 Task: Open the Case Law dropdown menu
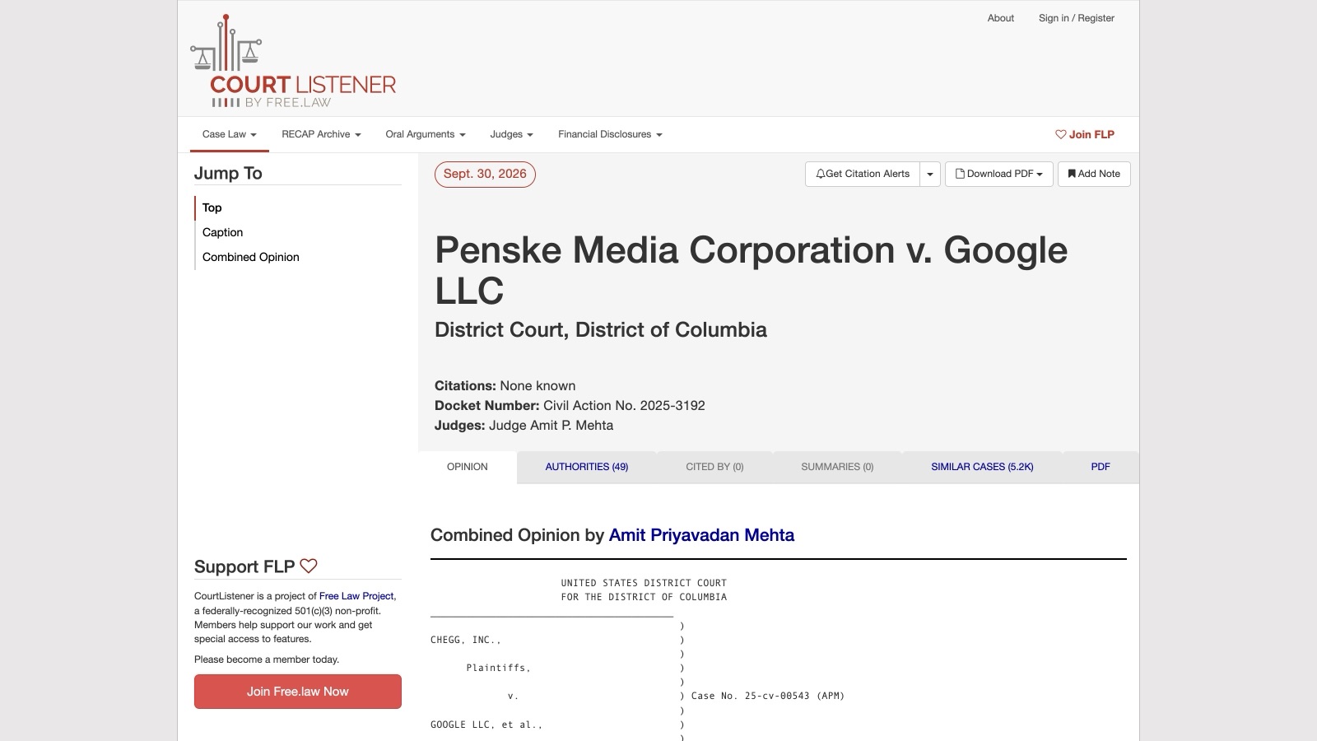pos(230,134)
